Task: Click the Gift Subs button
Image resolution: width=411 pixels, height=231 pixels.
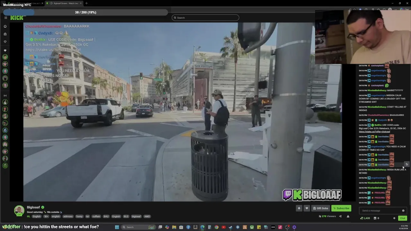Action: 320,208
